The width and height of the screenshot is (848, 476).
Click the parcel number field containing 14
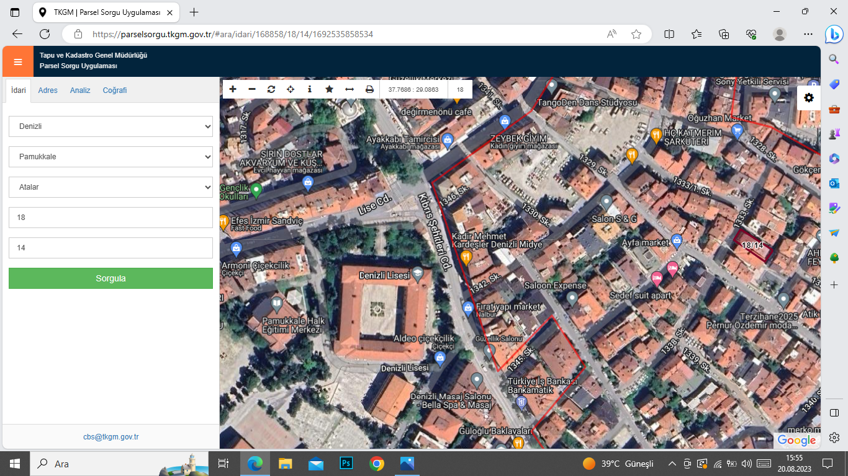(111, 248)
